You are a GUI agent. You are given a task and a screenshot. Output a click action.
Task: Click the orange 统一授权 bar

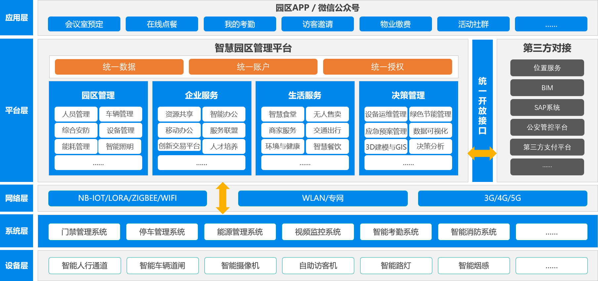coord(387,67)
